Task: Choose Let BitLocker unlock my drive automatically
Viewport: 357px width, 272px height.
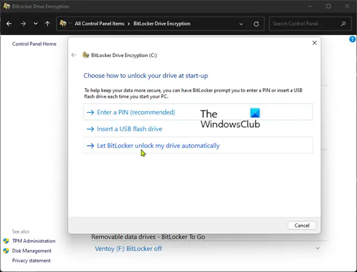Action: point(198,146)
